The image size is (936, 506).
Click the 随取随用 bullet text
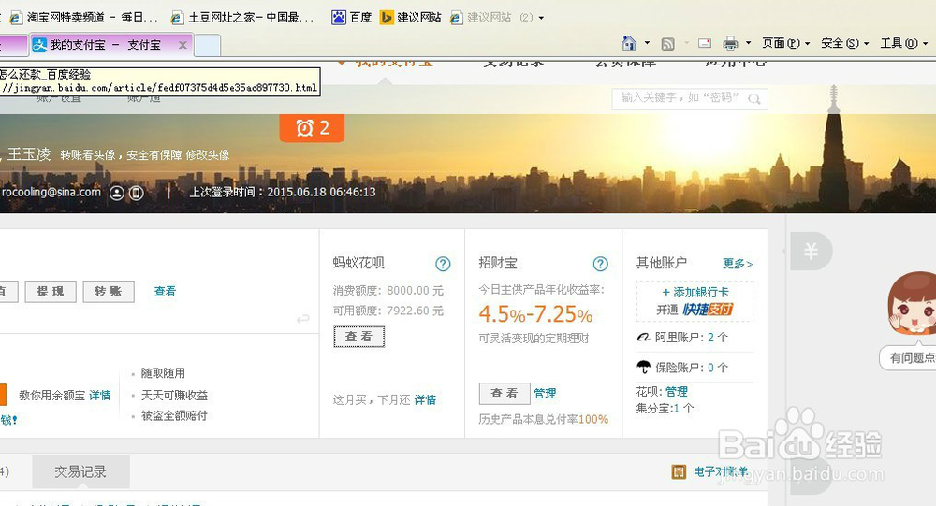(x=163, y=373)
